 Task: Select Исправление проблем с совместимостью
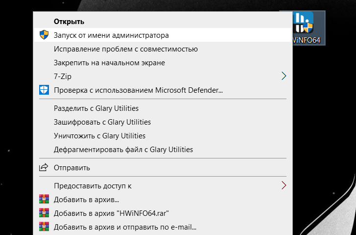(x=163, y=49)
